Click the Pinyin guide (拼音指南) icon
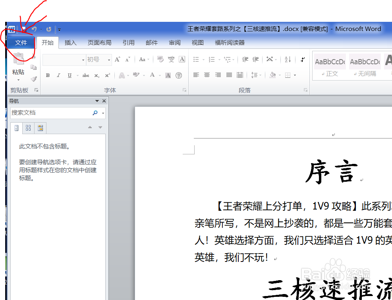This screenshot has width=392, height=300. [171, 60]
